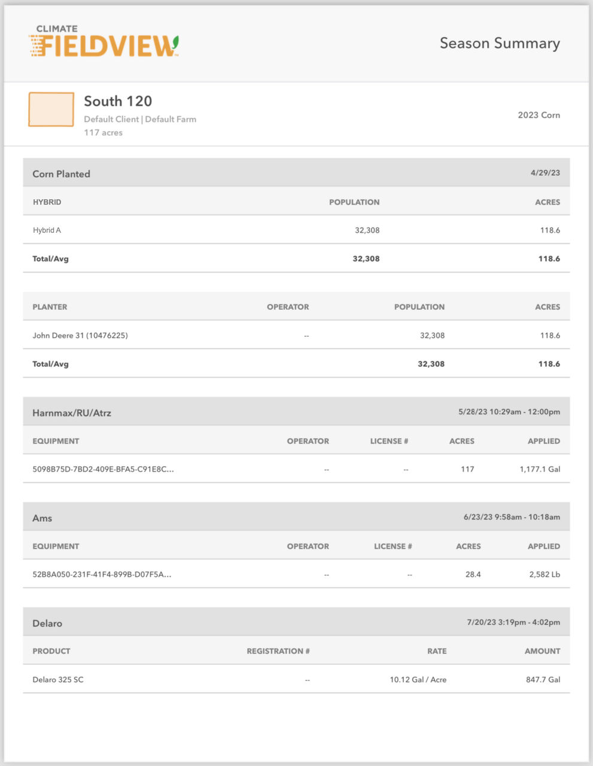The height and width of the screenshot is (766, 593).
Task: Click the HYBRID column header
Action: coord(47,202)
